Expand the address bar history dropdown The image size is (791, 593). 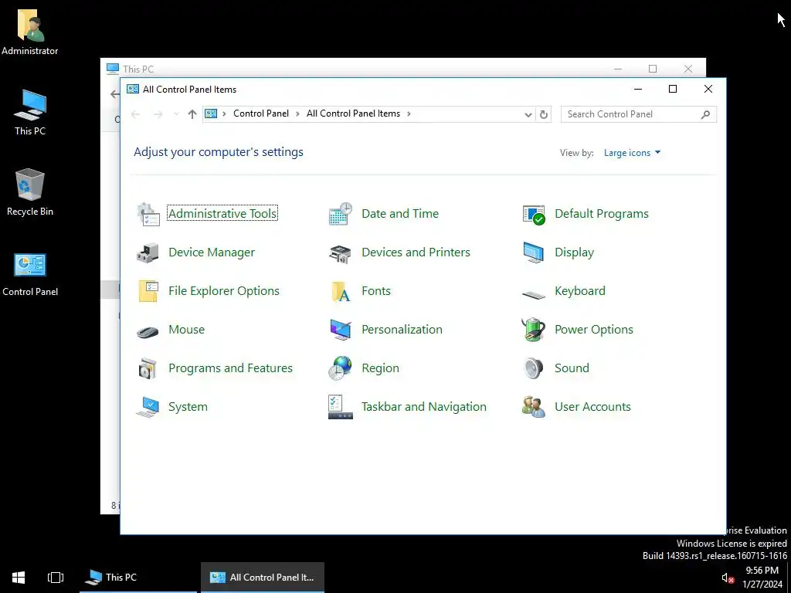[x=528, y=114]
